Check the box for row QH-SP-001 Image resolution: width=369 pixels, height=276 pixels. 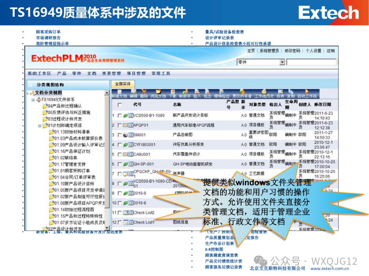(120, 164)
